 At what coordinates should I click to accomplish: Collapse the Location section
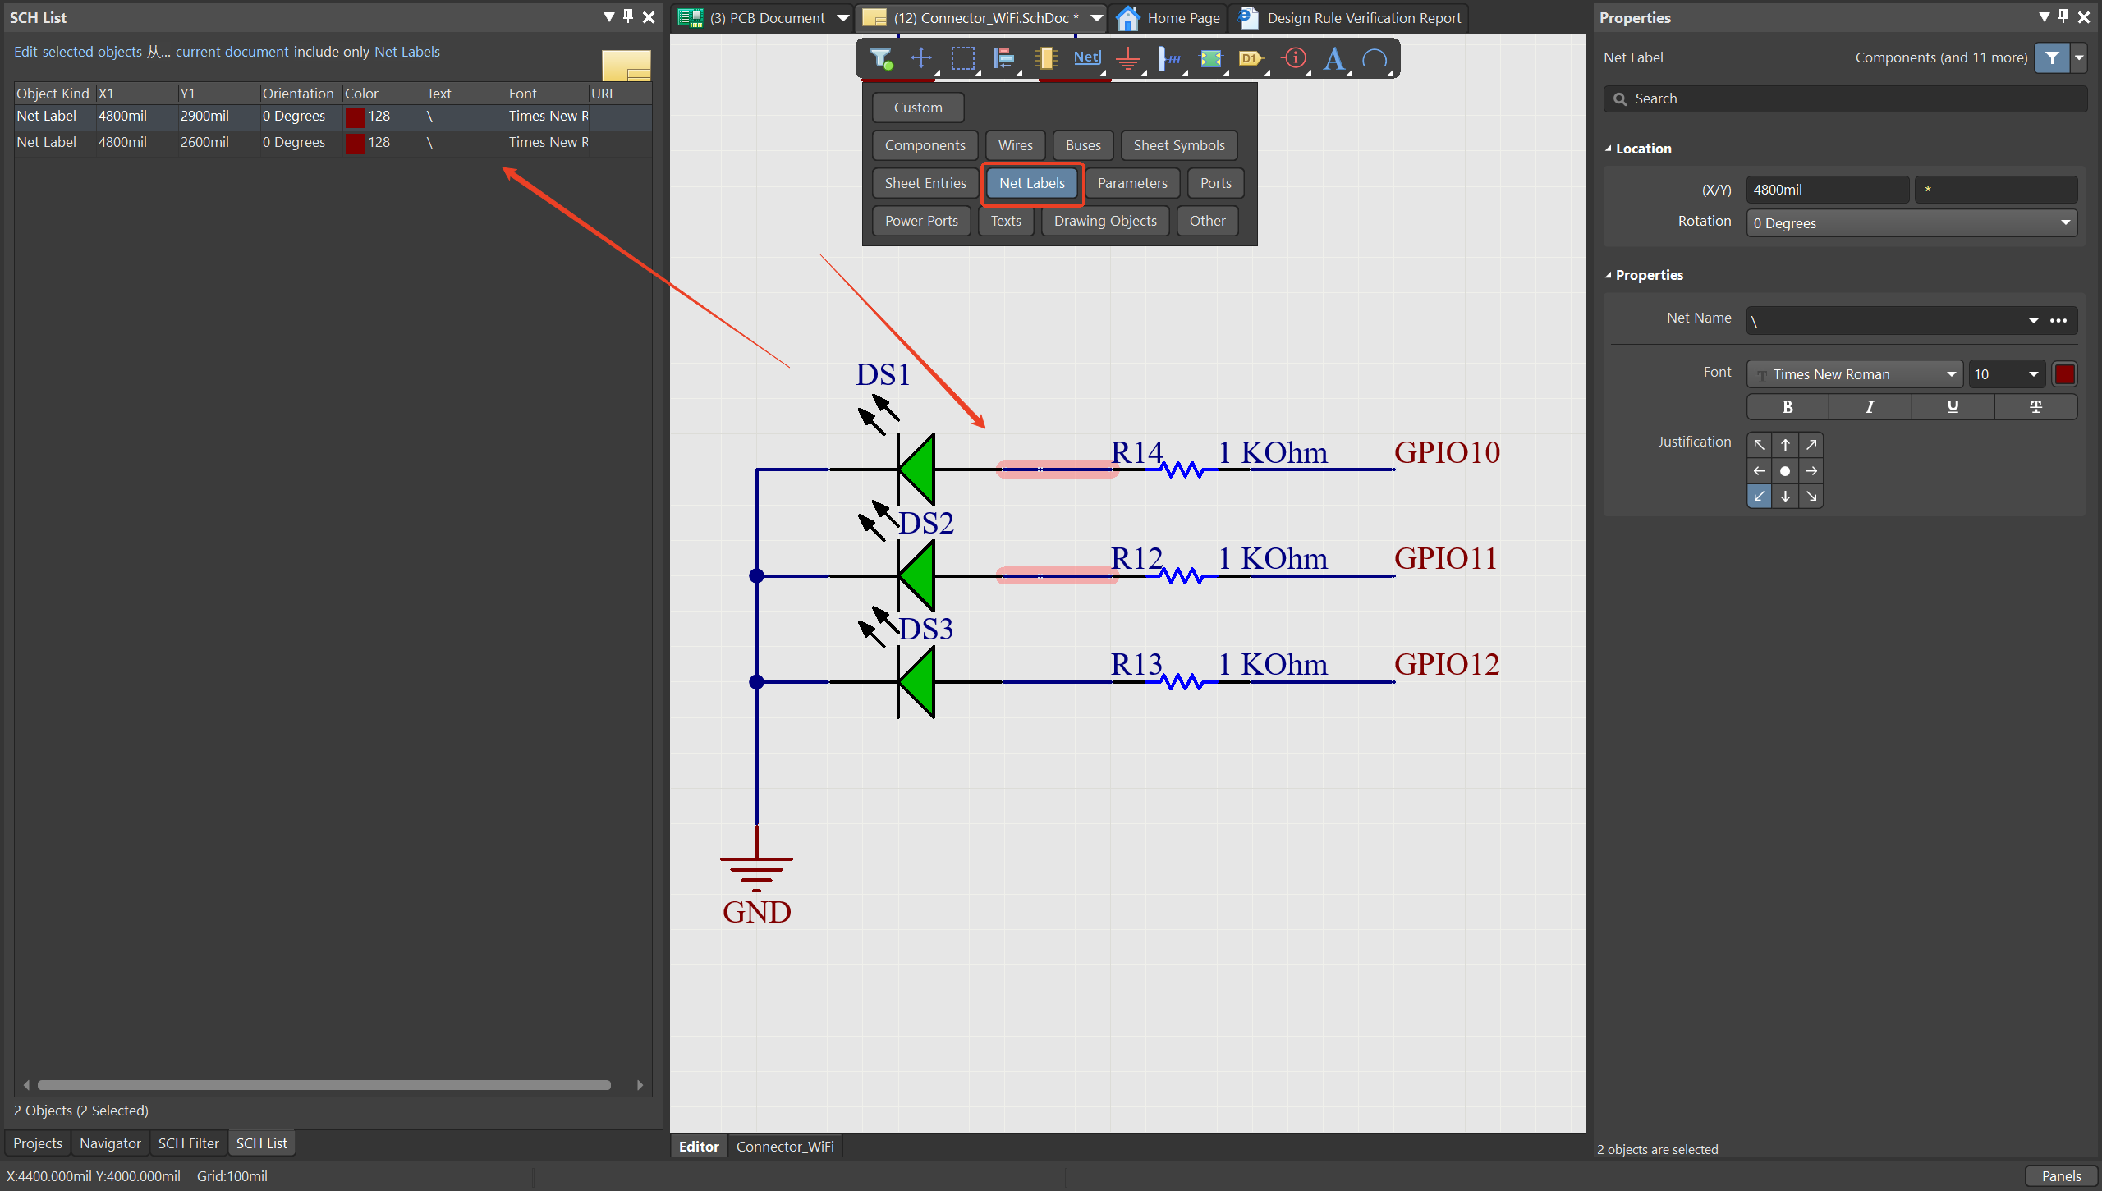coord(1609,149)
